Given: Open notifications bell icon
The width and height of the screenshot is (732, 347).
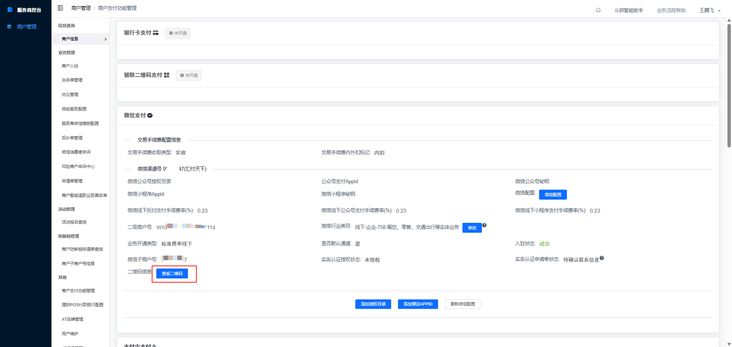Looking at the screenshot, I should (598, 10).
